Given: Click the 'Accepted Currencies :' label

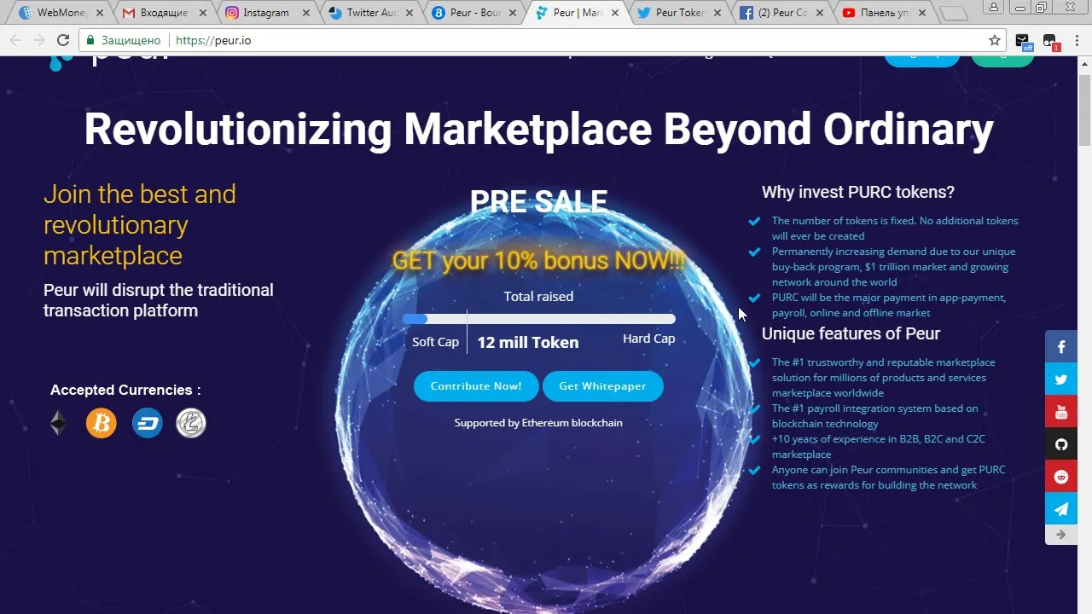Looking at the screenshot, I should tap(125, 390).
